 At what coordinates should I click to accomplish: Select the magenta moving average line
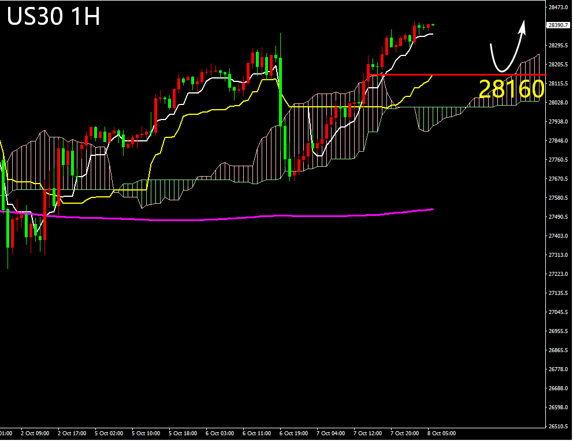pyautogui.click(x=231, y=218)
